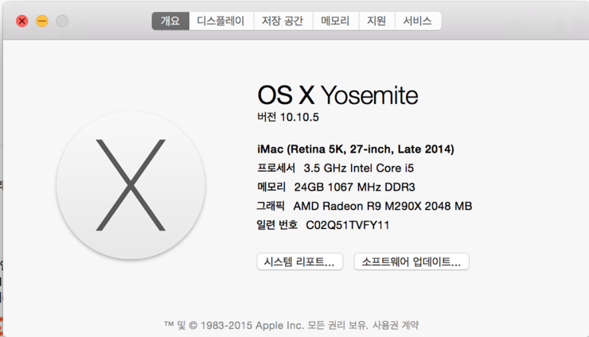Minimize the window with the yellow button
This screenshot has width=589, height=337.
point(42,21)
